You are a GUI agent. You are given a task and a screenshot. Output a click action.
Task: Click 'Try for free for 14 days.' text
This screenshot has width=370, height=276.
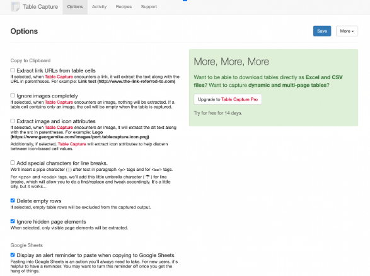click(x=218, y=113)
